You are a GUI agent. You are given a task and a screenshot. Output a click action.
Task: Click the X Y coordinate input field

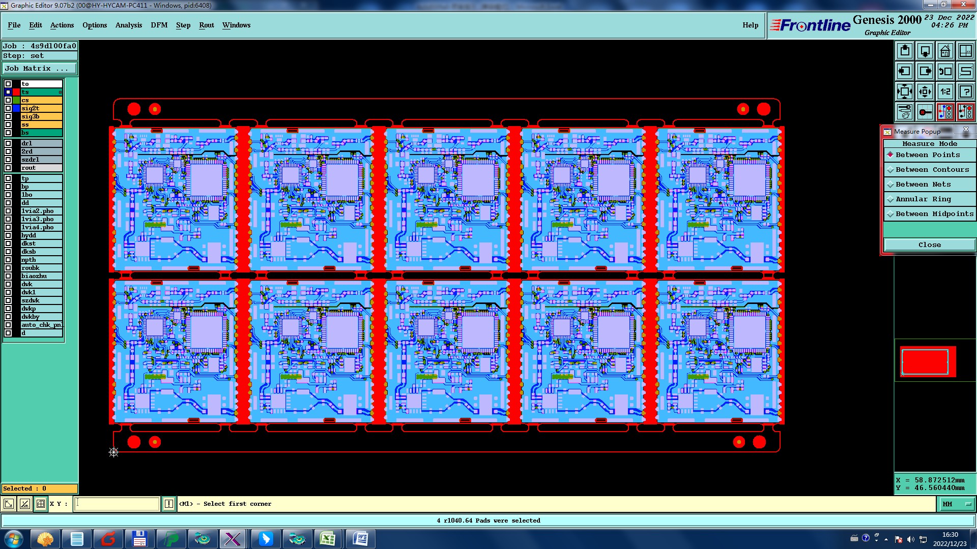[117, 504]
